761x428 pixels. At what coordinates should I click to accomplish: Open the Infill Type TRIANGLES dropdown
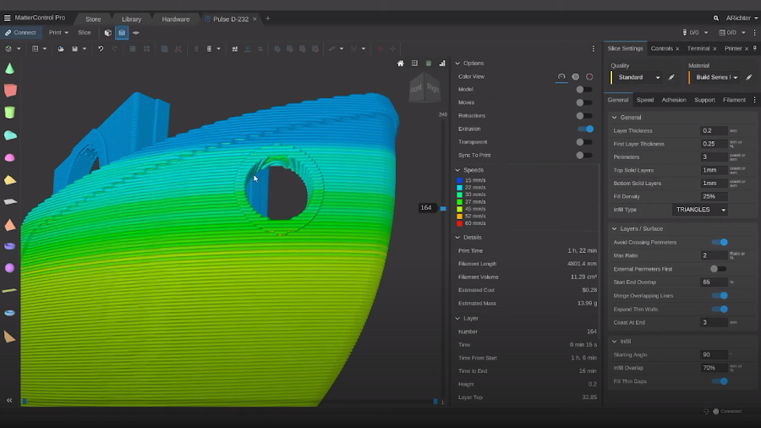pyautogui.click(x=700, y=210)
